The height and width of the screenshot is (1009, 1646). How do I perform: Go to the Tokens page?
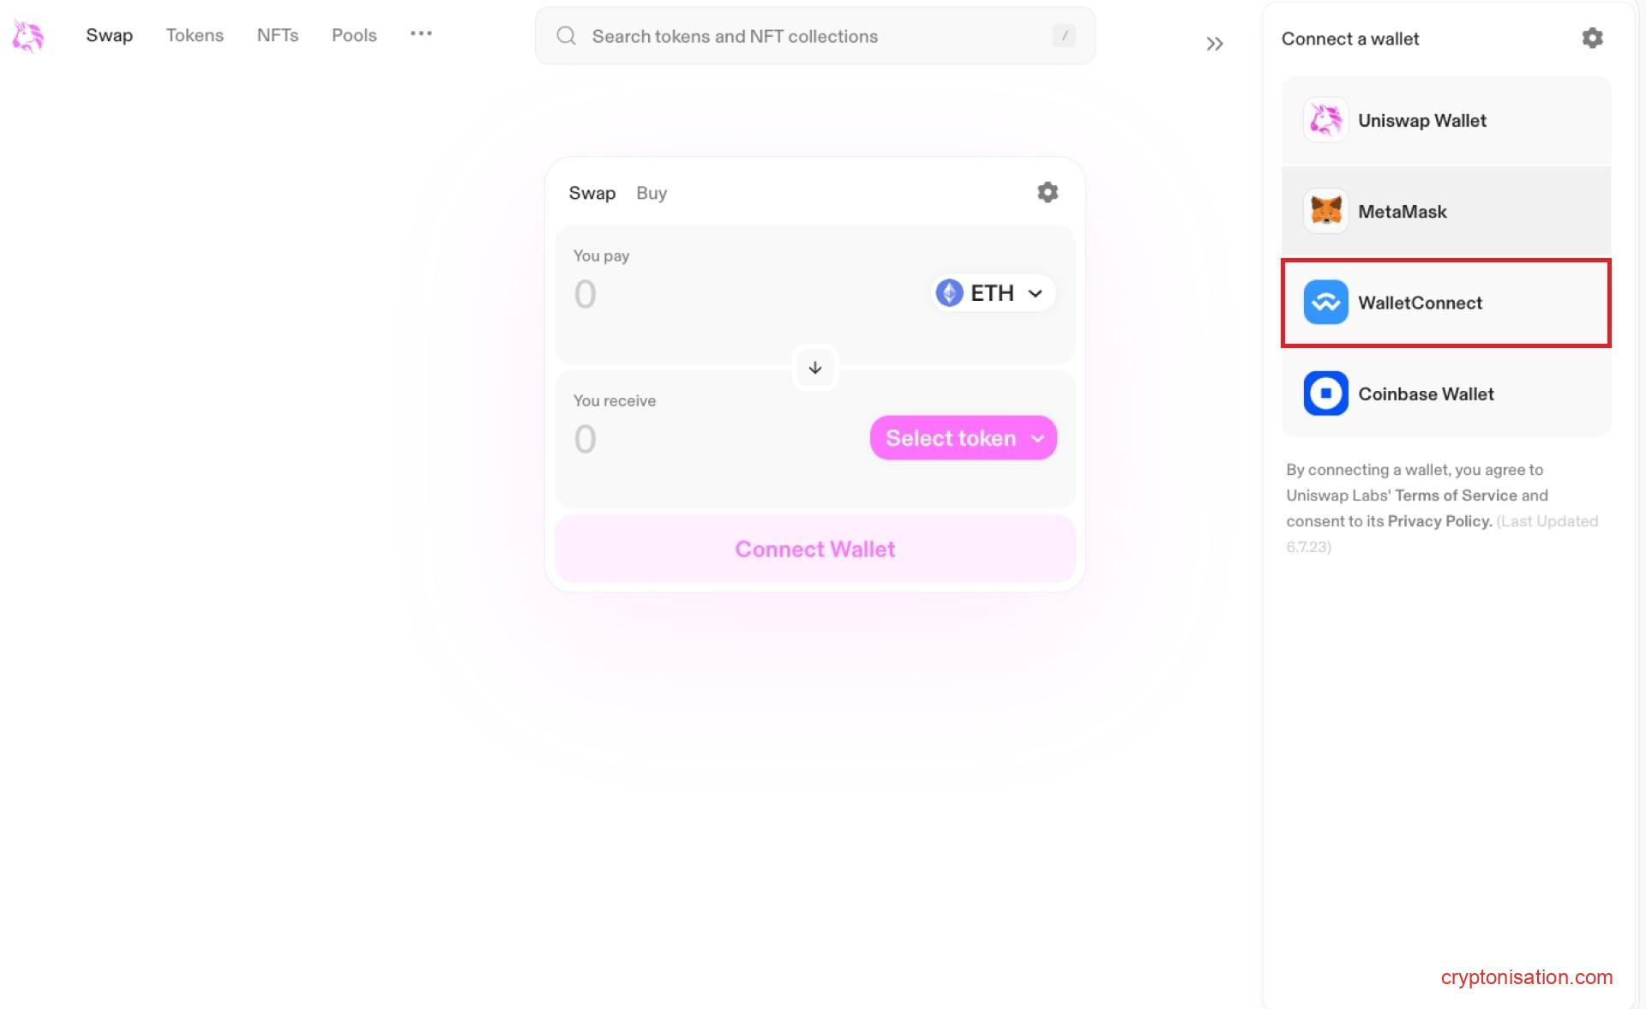[195, 35]
